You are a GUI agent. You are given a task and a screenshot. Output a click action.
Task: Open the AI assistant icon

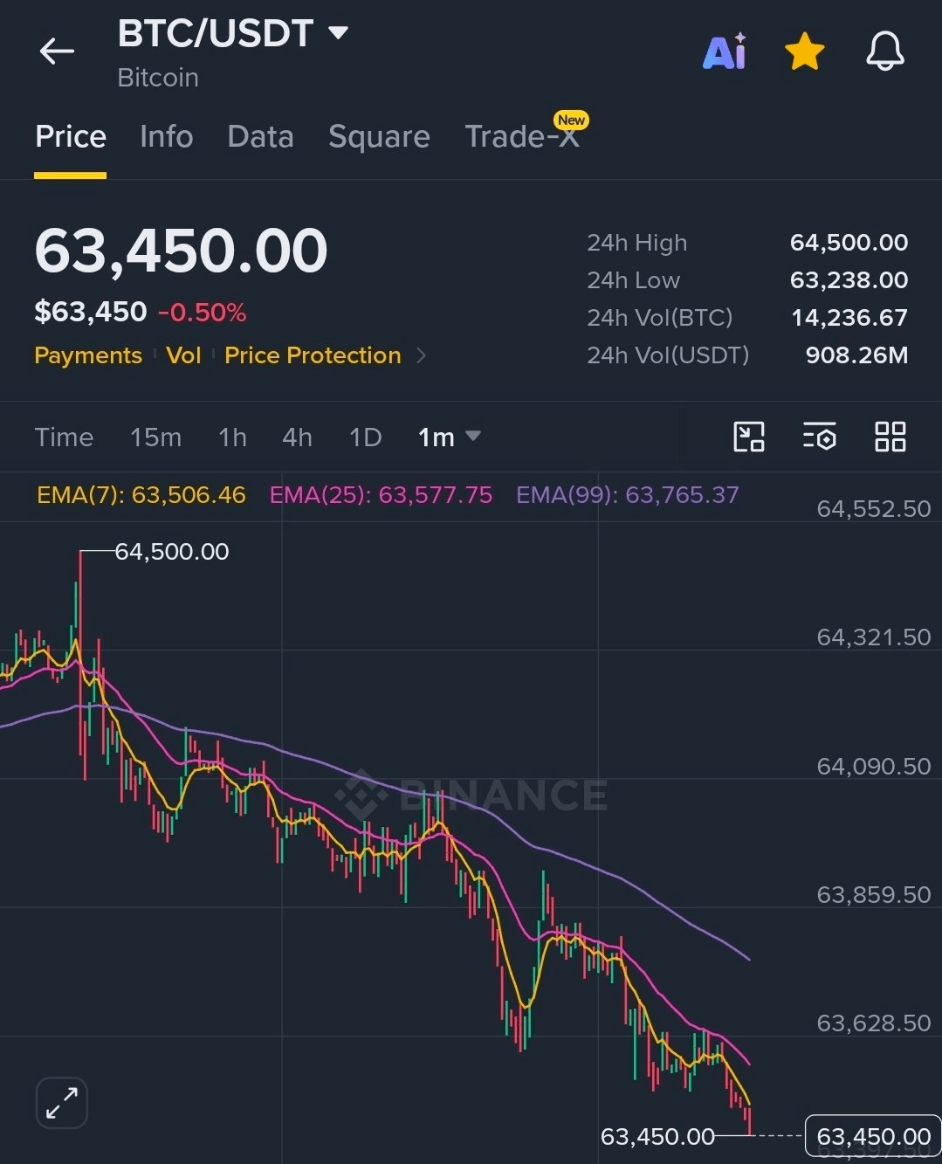(x=725, y=52)
